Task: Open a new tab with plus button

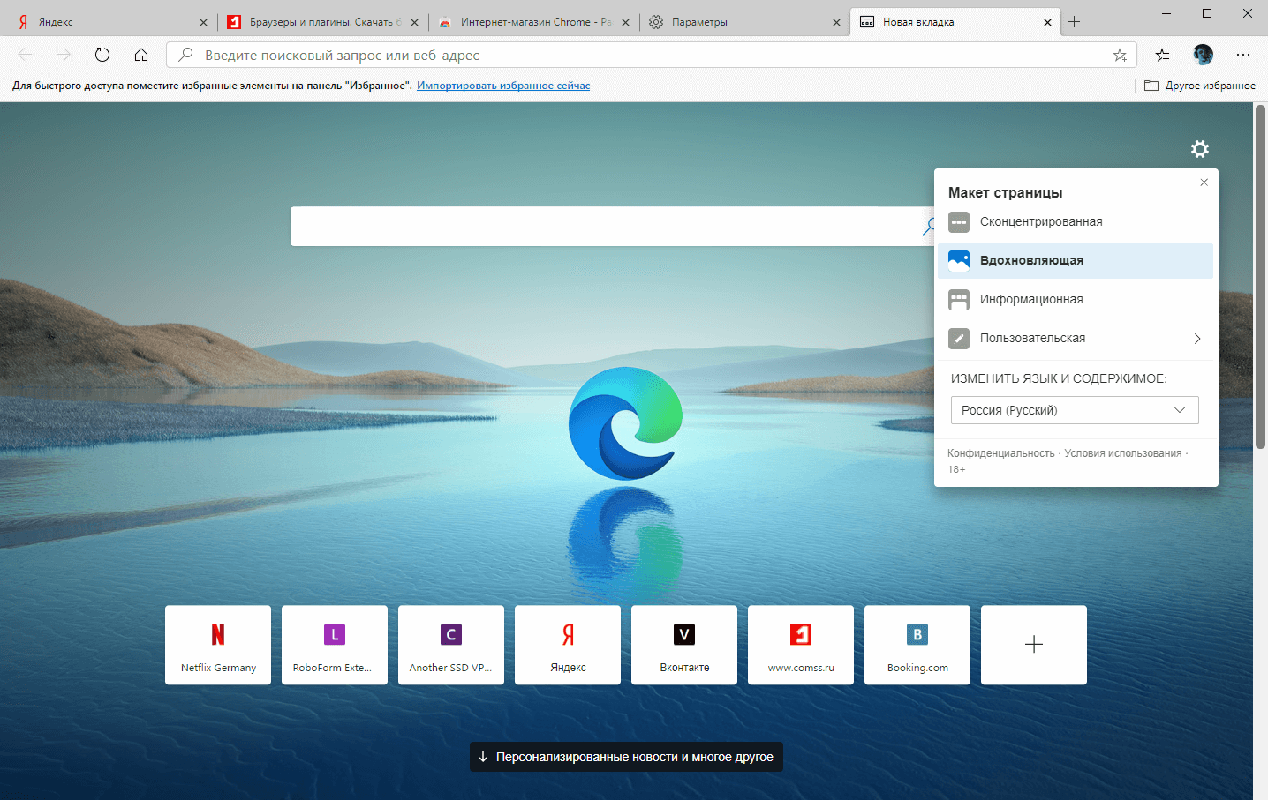Action: pos(1075,22)
